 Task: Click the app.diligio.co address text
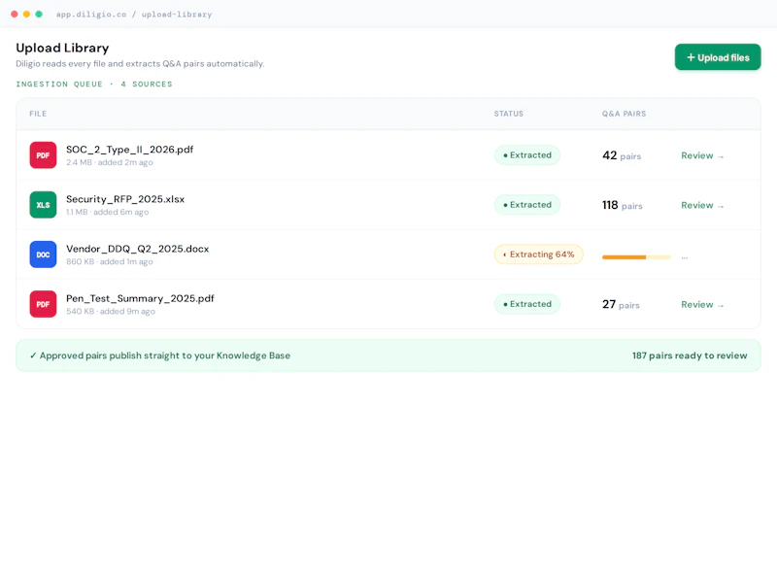(134, 15)
